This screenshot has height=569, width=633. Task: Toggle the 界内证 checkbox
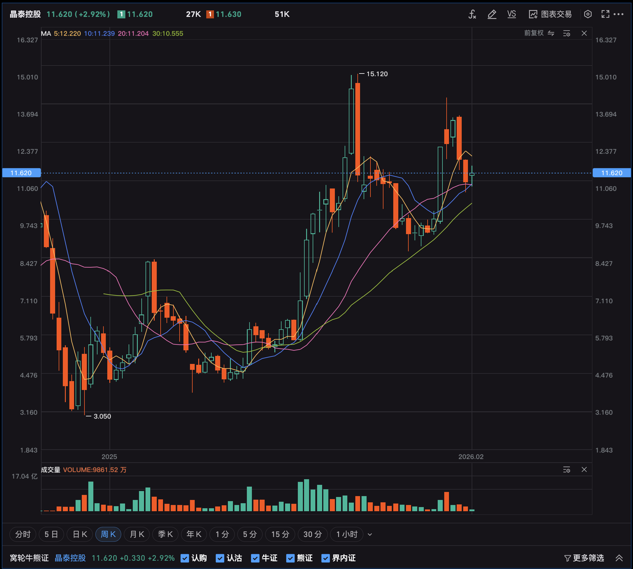pos(325,558)
